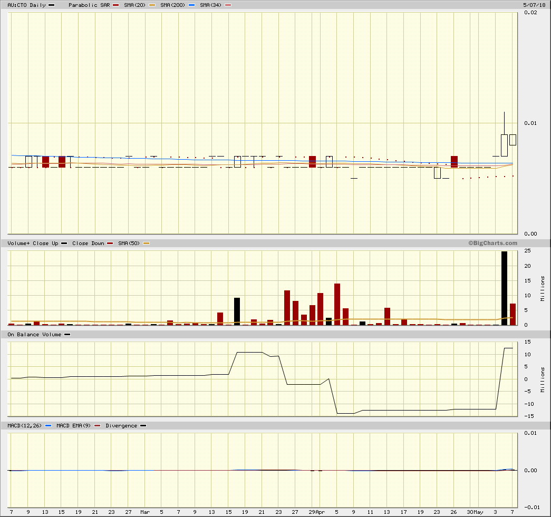Click the SMA(50) volume legend label
This screenshot has width=551, height=517.
pos(129,243)
